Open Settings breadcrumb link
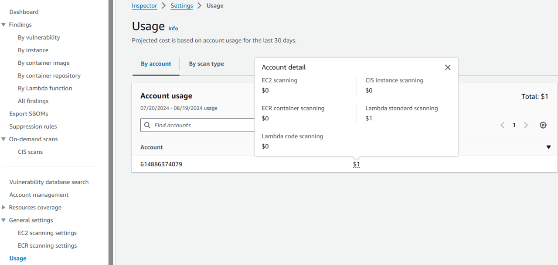This screenshot has height=265, width=558. pyautogui.click(x=182, y=6)
